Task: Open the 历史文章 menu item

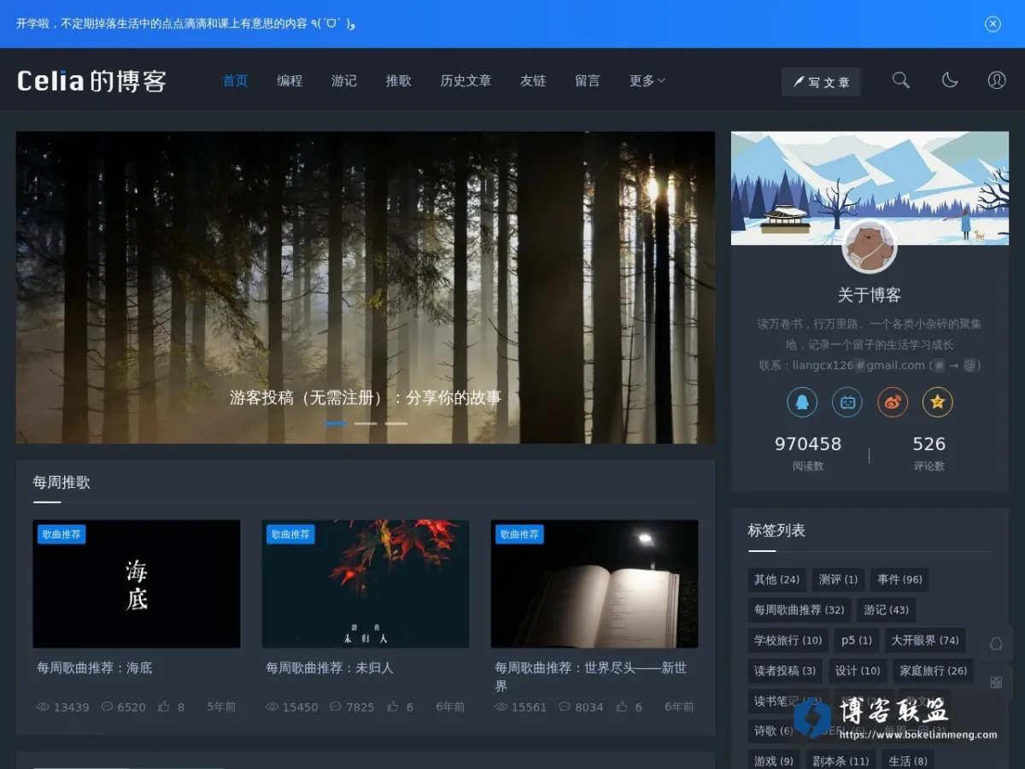Action: [x=466, y=80]
